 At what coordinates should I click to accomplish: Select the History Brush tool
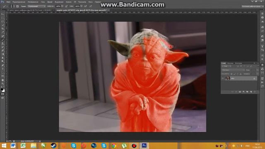2,47
